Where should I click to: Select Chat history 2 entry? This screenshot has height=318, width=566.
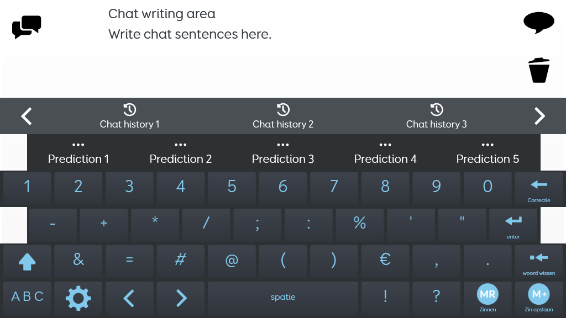pyautogui.click(x=283, y=116)
